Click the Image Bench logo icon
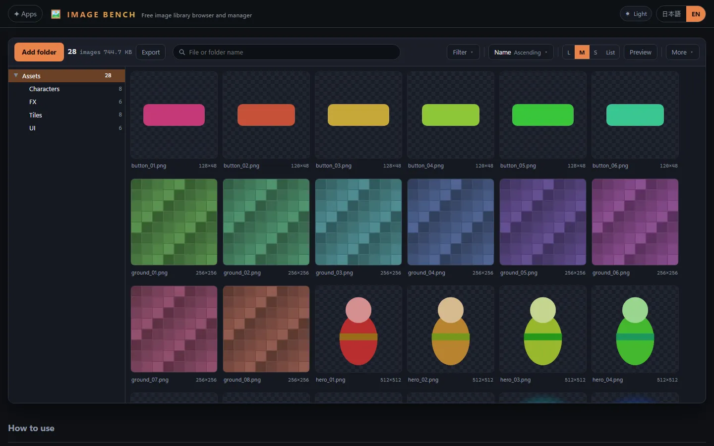 [56, 14]
